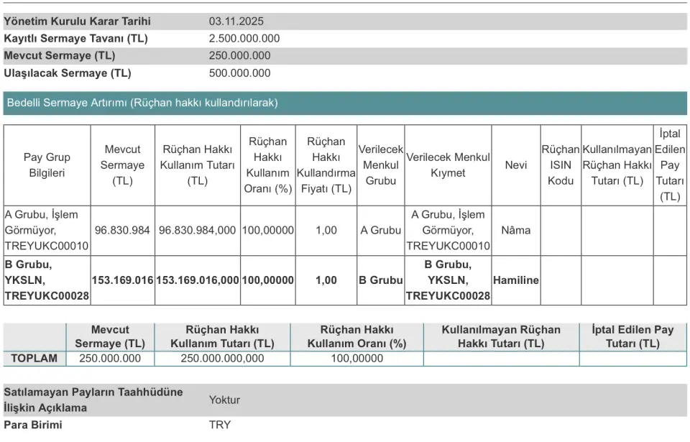Screen dimensions: 690x442
Task: Click the Verilecek Menkul Kıymet column header
Action: tap(448, 165)
